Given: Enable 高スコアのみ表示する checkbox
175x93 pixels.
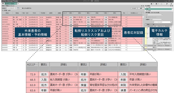Looking at the screenshot, I should 21,8.
